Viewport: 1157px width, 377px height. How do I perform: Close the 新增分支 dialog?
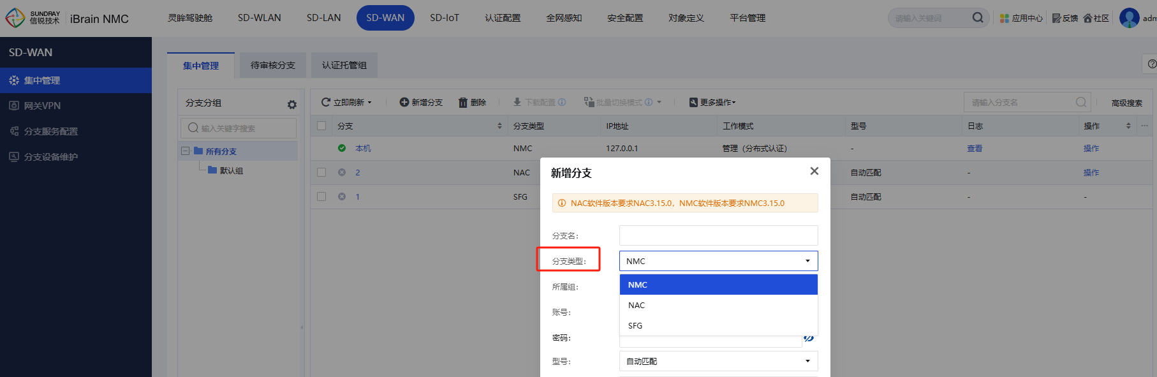814,171
